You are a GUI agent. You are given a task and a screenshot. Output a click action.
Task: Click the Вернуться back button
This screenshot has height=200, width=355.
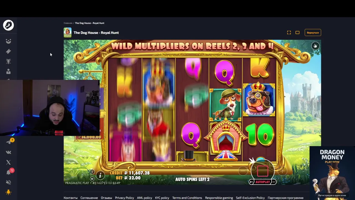[x=313, y=32]
